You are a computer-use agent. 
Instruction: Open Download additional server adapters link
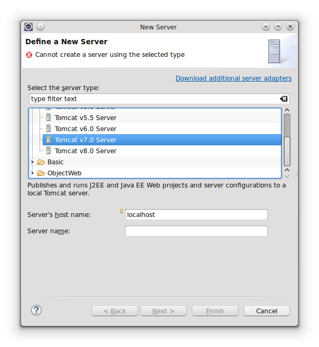click(x=234, y=78)
